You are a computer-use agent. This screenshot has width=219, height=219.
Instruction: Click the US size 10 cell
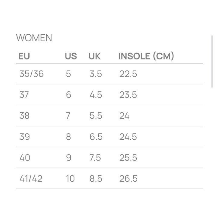pos(70,179)
